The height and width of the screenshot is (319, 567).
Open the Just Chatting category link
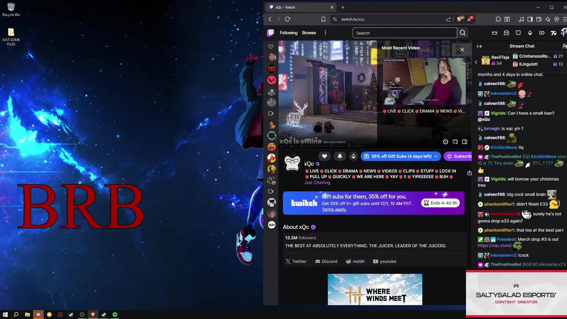(x=317, y=183)
